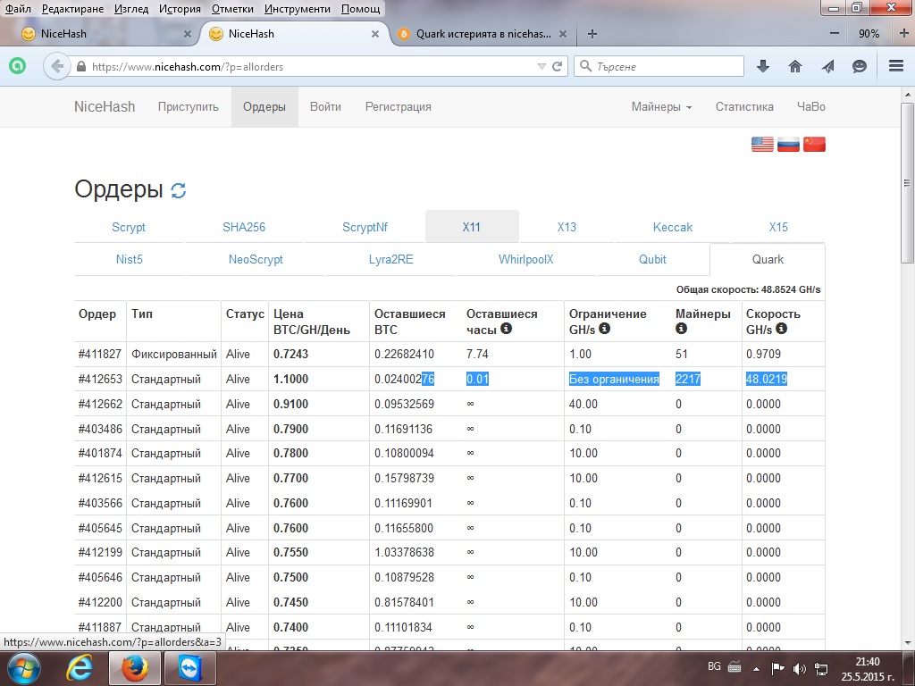Select the SHA256 algorithm tab
Viewport: 915px width, 686px height.
pos(244,227)
